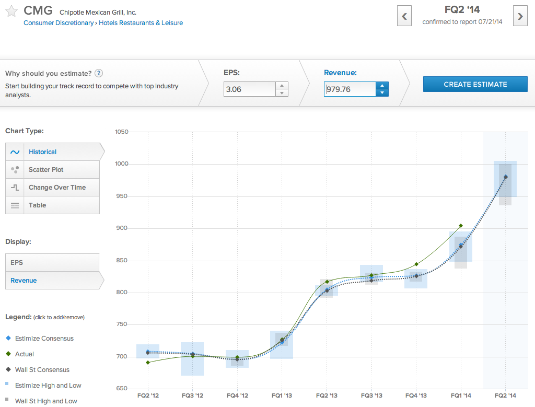Image resolution: width=535 pixels, height=407 pixels.
Task: Click FQ1 '14 actual green data point
Action: pos(461,226)
